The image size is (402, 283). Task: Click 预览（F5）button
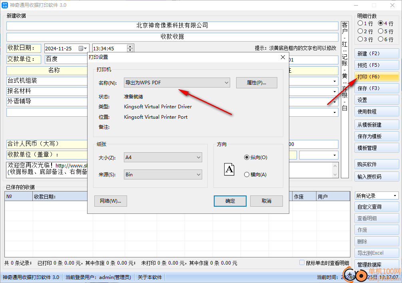[x=376, y=65]
